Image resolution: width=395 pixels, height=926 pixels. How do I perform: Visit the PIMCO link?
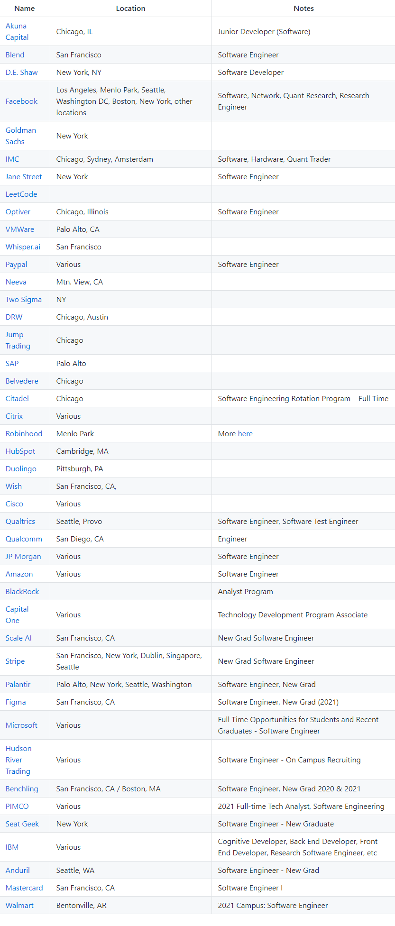tap(17, 807)
